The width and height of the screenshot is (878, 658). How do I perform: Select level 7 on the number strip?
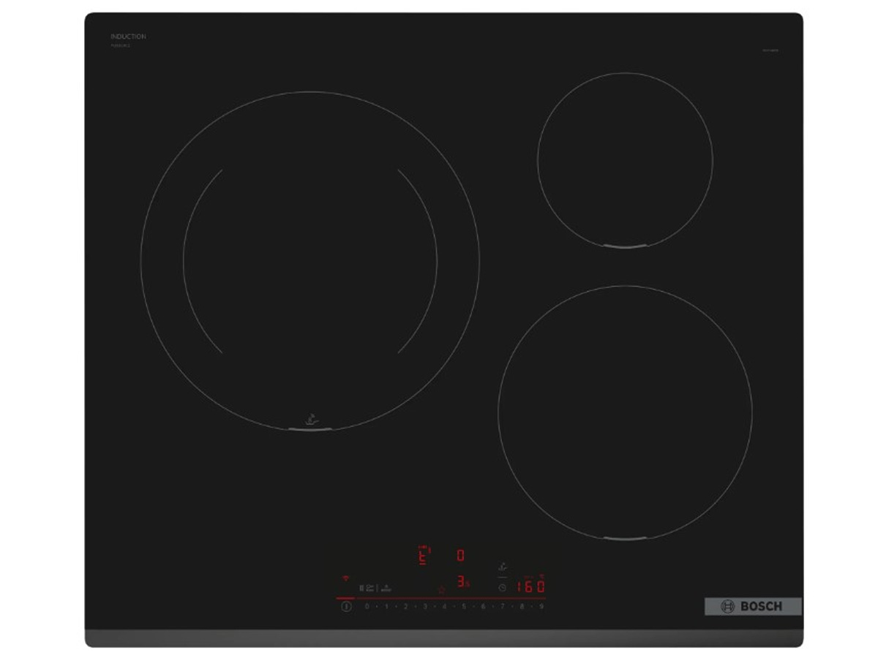(503, 606)
